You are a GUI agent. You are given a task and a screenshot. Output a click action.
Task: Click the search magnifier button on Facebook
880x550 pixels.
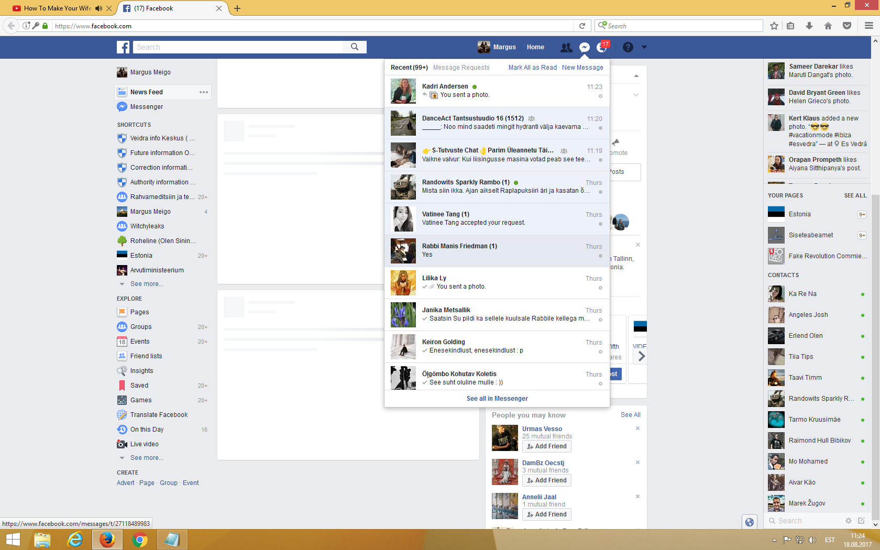point(355,47)
